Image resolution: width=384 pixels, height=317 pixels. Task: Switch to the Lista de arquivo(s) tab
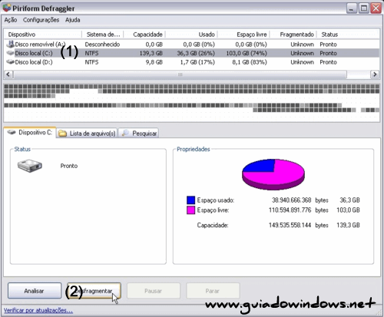click(87, 134)
